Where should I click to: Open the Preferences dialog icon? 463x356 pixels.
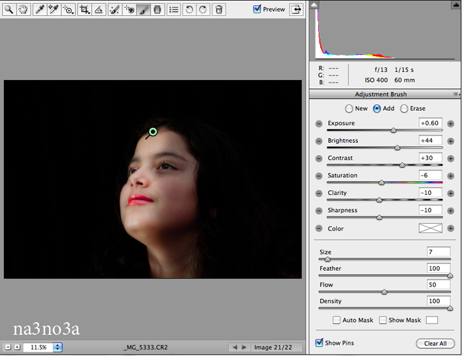[173, 9]
